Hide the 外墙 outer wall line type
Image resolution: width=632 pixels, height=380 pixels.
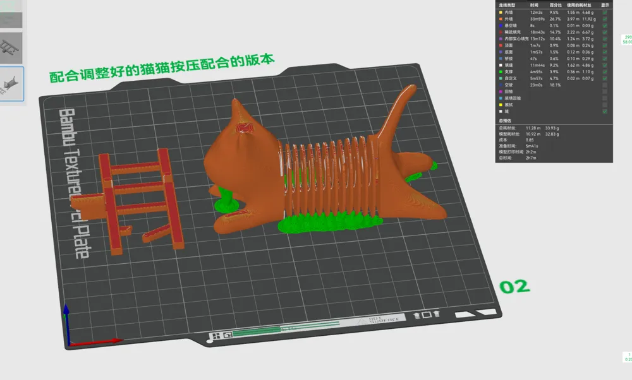(x=605, y=19)
